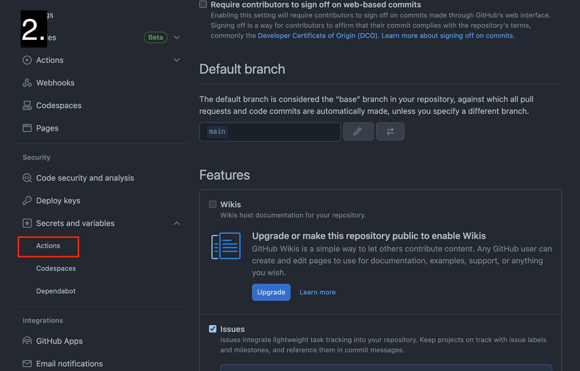Click the Wikis documentation illustration
The height and width of the screenshot is (371, 580).
tap(226, 246)
